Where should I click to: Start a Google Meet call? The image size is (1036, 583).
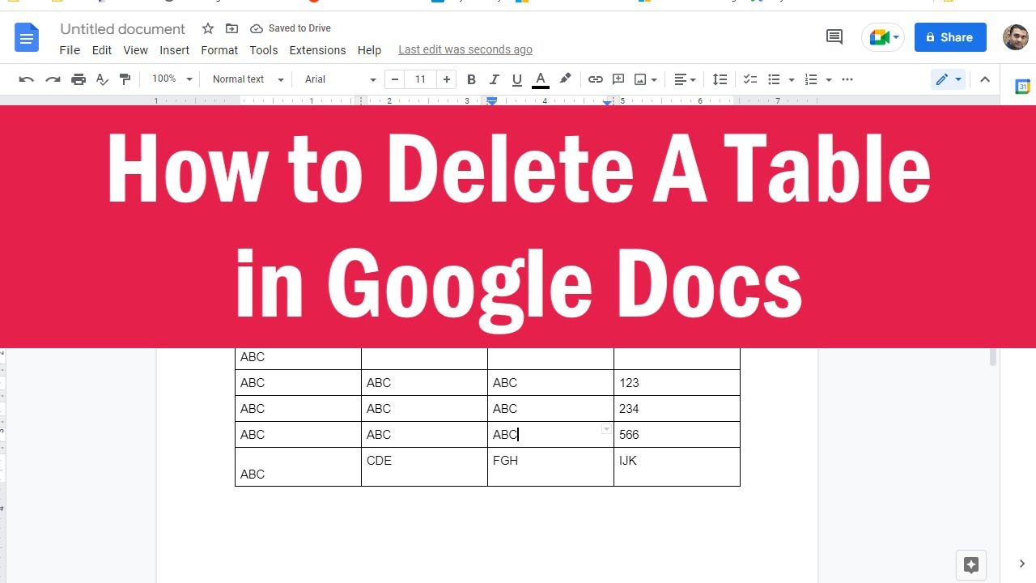click(882, 37)
